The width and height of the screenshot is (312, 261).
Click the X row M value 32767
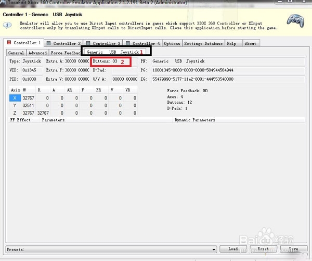[x=28, y=98]
